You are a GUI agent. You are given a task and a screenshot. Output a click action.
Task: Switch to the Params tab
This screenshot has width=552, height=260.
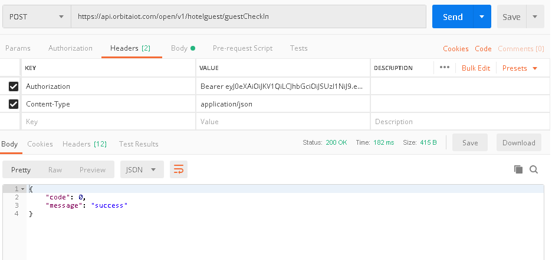tap(17, 48)
